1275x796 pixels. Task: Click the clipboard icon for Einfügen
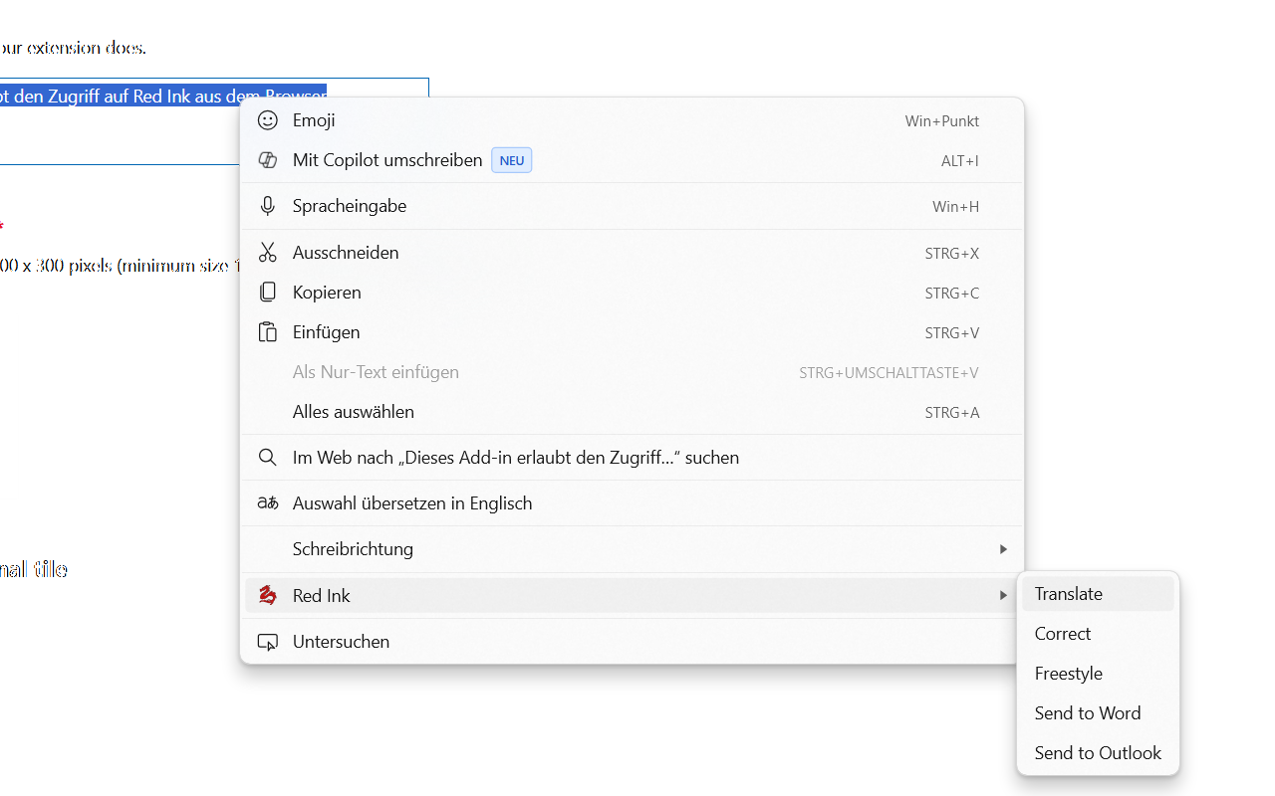tap(267, 332)
